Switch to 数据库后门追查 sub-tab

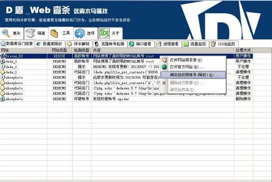17,44
